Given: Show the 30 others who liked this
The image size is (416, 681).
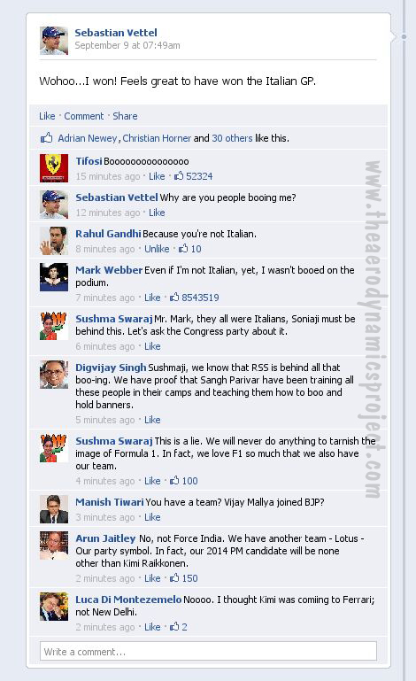Looking at the screenshot, I should [x=232, y=138].
